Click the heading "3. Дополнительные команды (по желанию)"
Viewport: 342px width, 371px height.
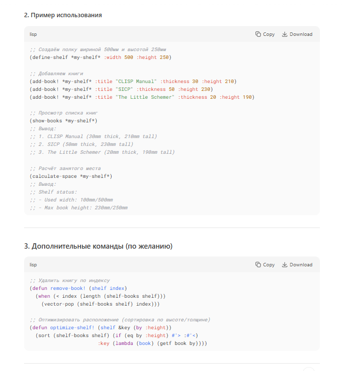pos(98,246)
